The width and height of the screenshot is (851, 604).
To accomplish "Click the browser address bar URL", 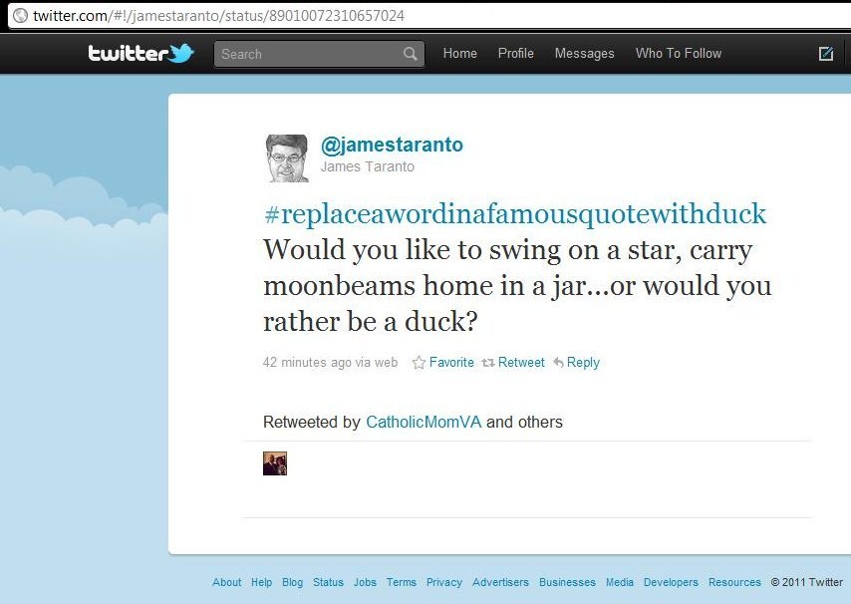I will [x=218, y=15].
